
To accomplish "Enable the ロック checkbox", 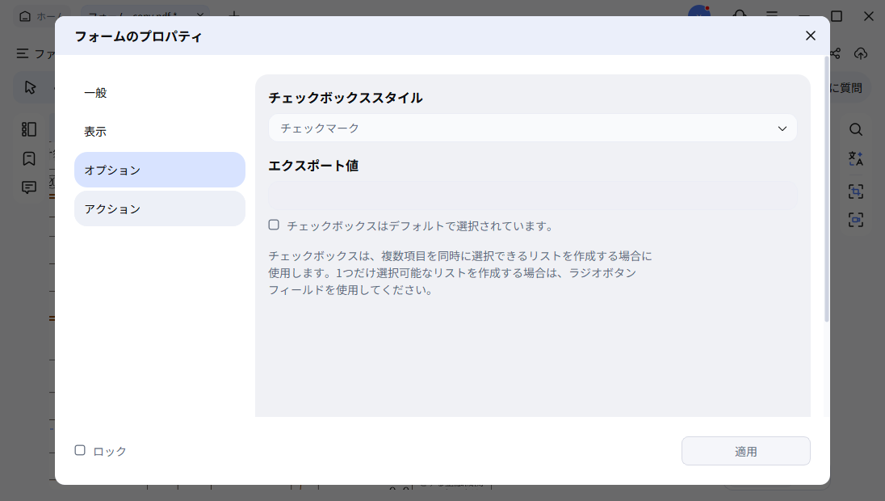I will (x=79, y=450).
